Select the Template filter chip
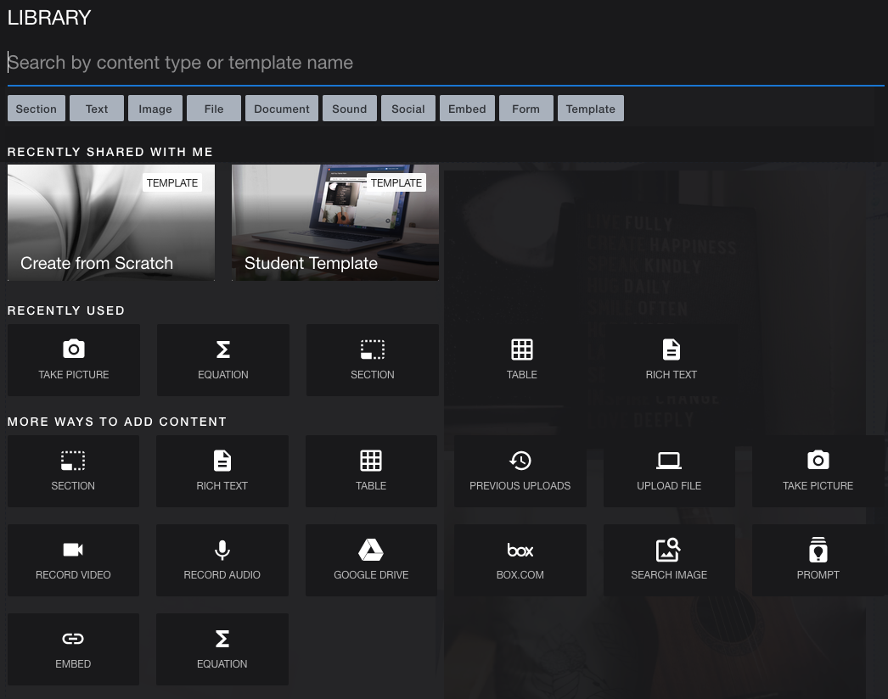The width and height of the screenshot is (888, 699). pyautogui.click(x=591, y=108)
